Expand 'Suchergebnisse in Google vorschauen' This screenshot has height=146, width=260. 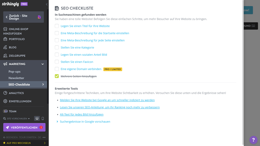pyautogui.click(x=84, y=122)
